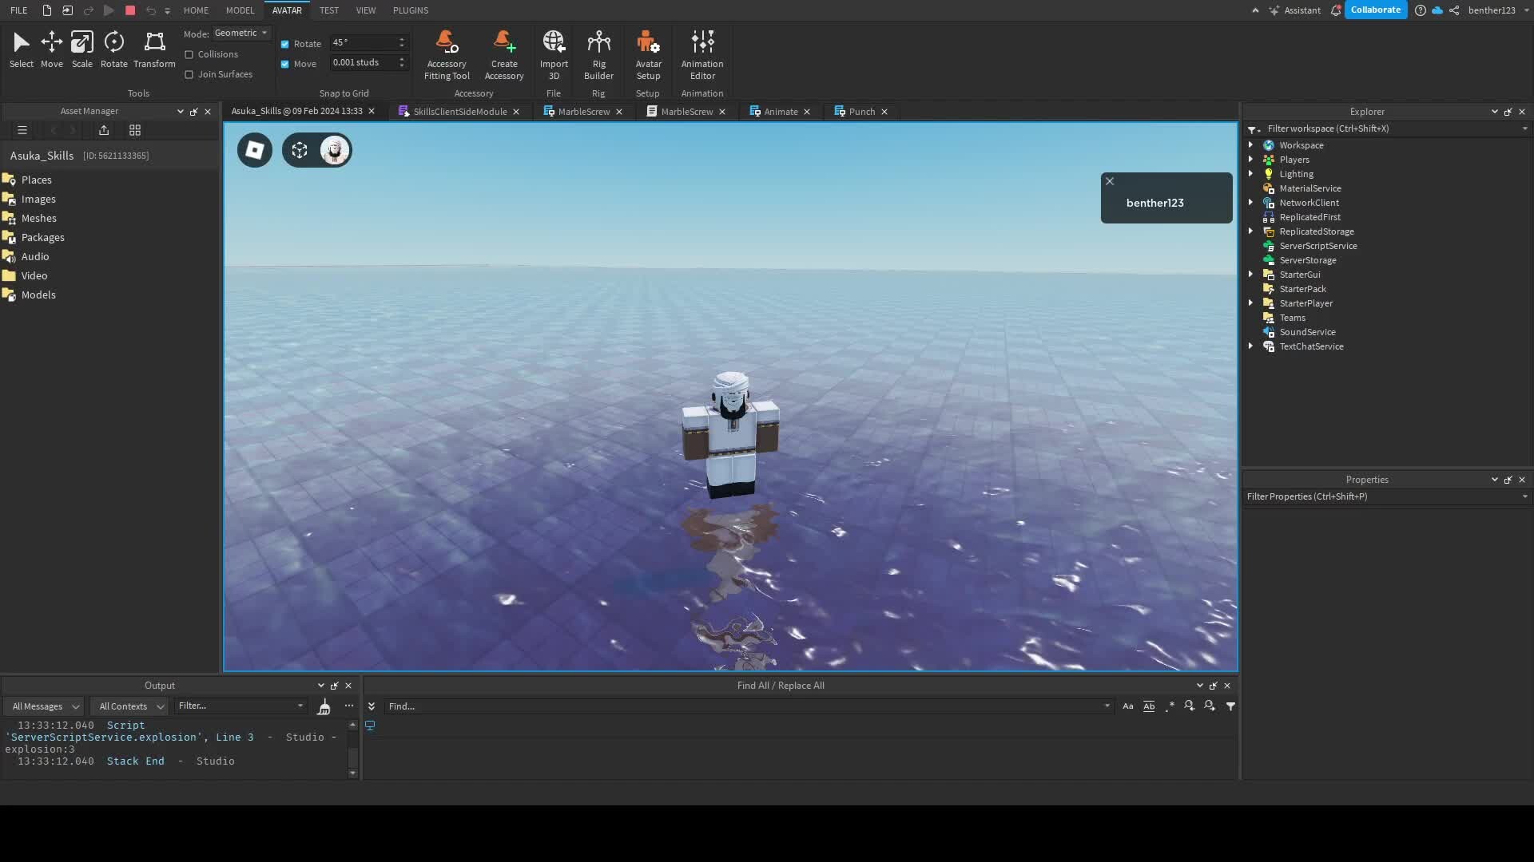Enable the Collisions checkbox
Screen dimensions: 1534x862
click(190, 53)
